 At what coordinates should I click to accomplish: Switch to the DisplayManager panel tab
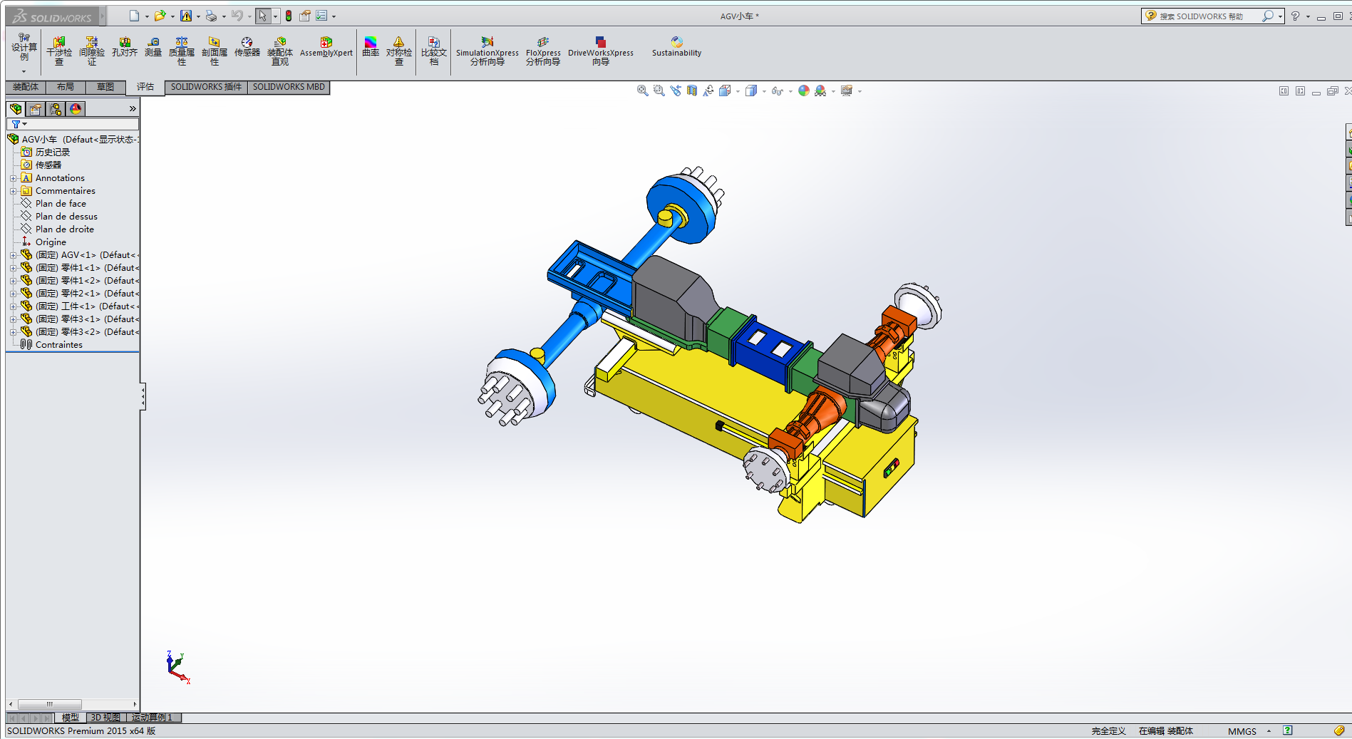[76, 109]
